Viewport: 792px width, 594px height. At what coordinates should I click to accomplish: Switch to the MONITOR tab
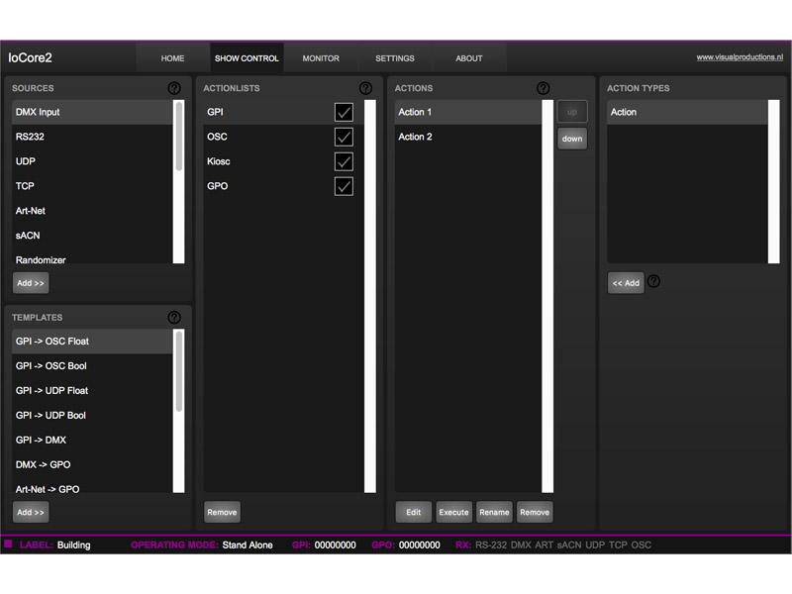tap(321, 58)
